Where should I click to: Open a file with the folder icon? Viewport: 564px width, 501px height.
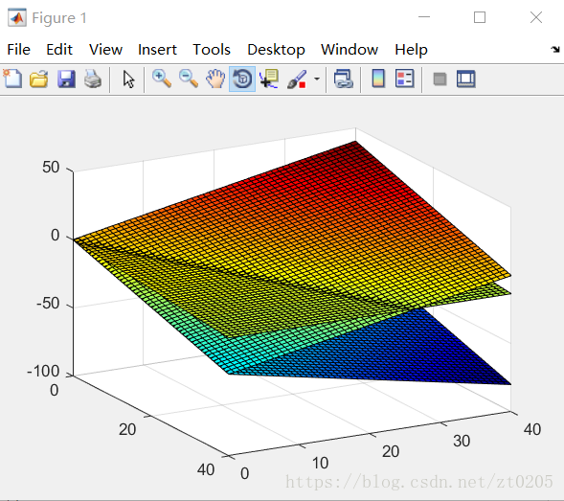coord(39,79)
